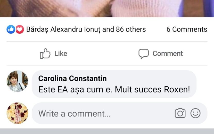Open the Carolina Constantin name link
The width and height of the screenshot is (214, 134).
coord(72,78)
